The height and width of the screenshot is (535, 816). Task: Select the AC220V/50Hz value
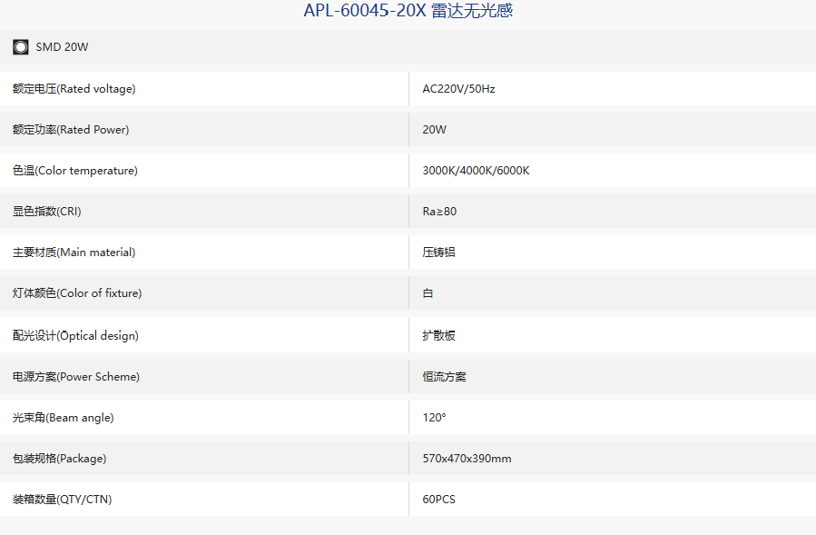(458, 89)
